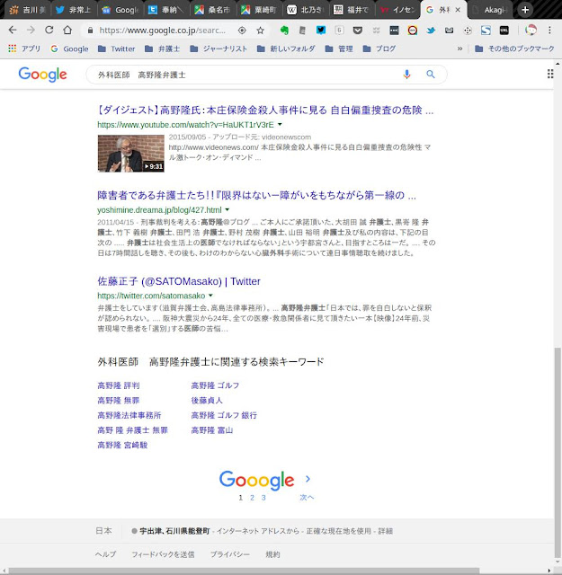Open the 新しいフォルダ bookmarks folder

point(286,49)
